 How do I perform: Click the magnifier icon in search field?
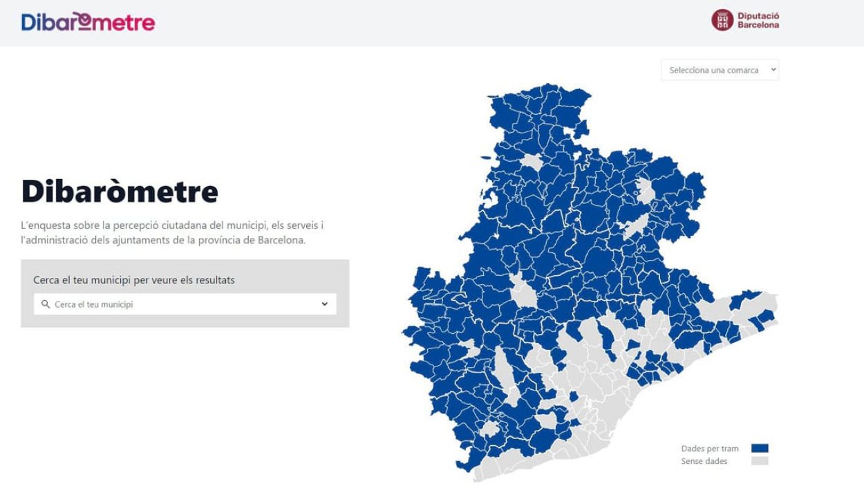46,304
